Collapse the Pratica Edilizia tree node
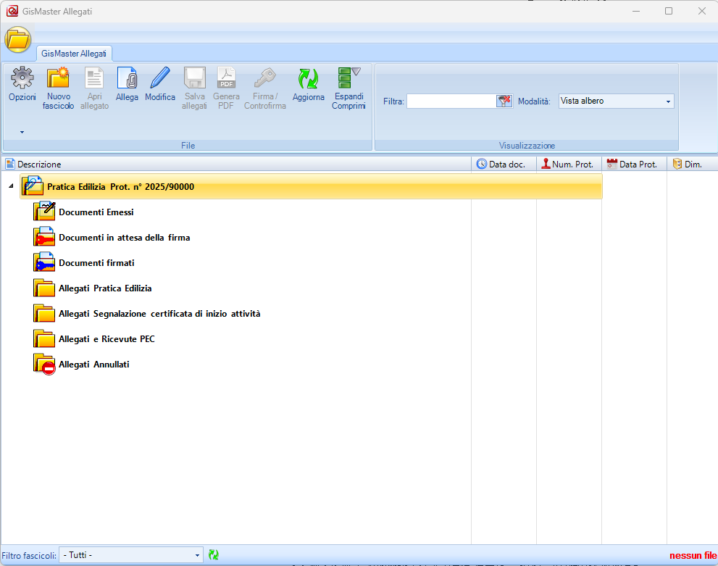718x566 pixels. tap(10, 187)
